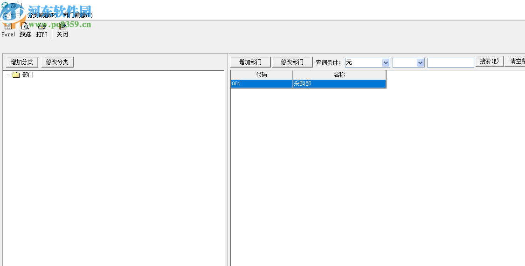
Task: Click the 修改部门 button
Action: 292,62
